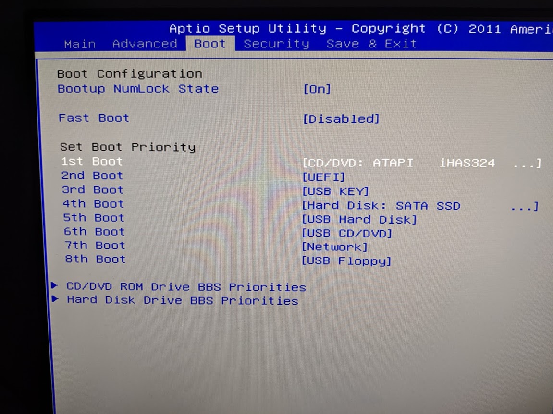
Task: Open the Hard Disk SATA SSD value
Action: click(420, 206)
